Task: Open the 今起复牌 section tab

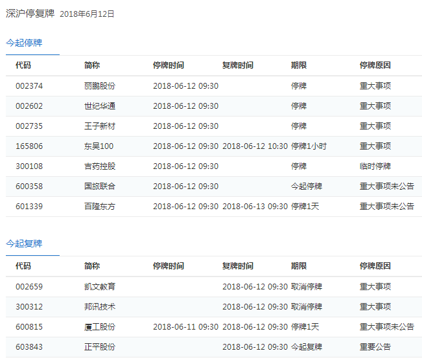Action: pos(24,243)
